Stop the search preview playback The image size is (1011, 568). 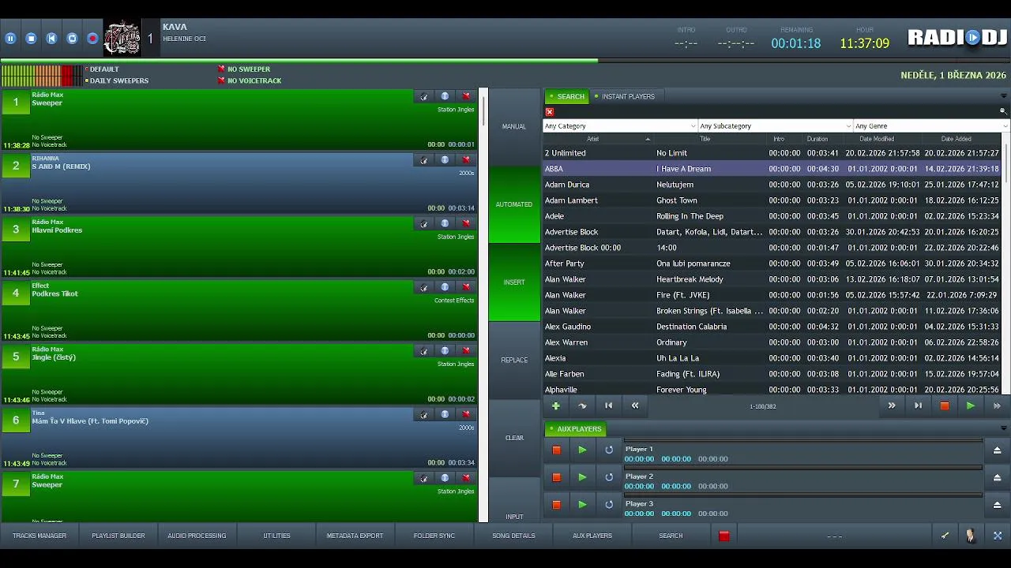pos(944,405)
